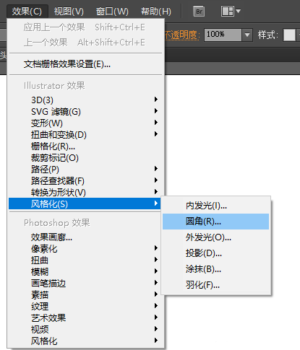Open the 窗口(W) menu

(x=112, y=11)
